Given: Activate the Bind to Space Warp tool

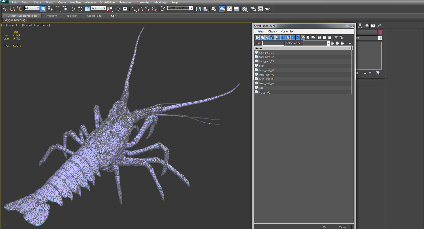Looking at the screenshot, I should (x=19, y=9).
